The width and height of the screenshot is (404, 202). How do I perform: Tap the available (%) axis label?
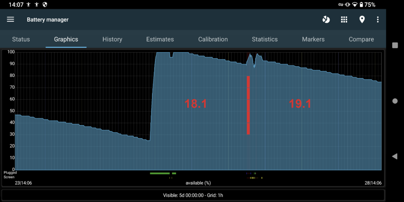pos(198,183)
